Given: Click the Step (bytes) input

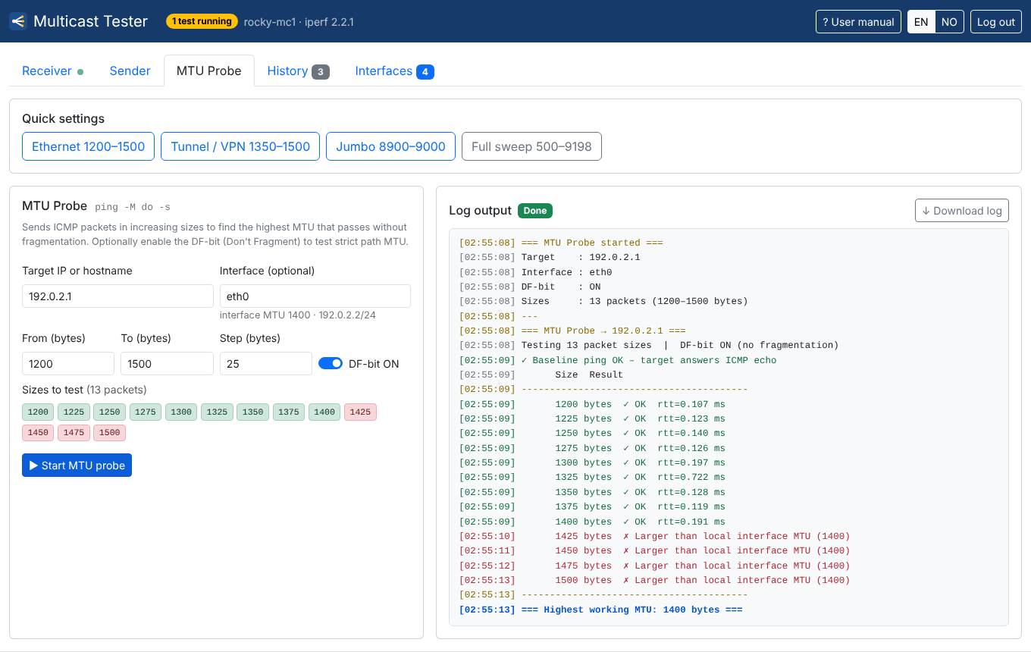Looking at the screenshot, I should click(x=266, y=363).
